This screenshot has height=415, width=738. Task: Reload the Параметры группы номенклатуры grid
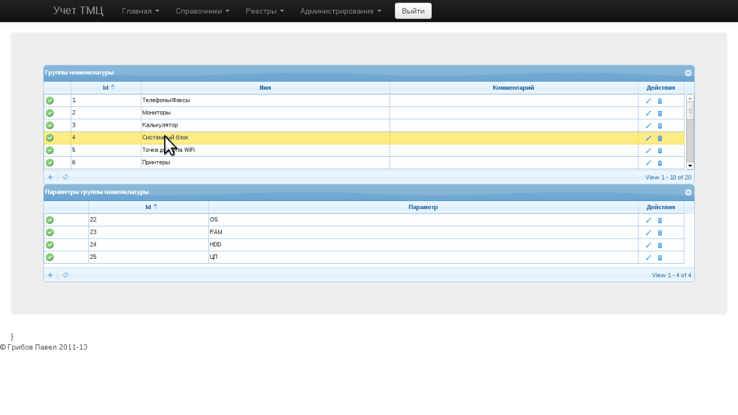pyautogui.click(x=66, y=275)
